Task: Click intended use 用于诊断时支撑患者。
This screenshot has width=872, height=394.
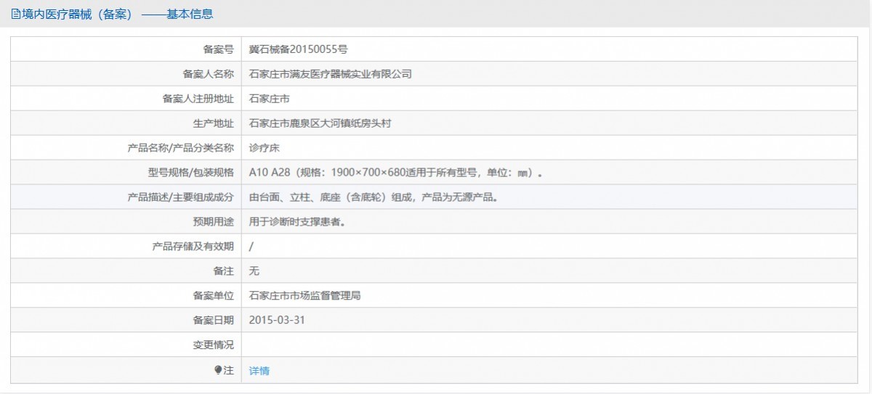Action: tap(297, 222)
